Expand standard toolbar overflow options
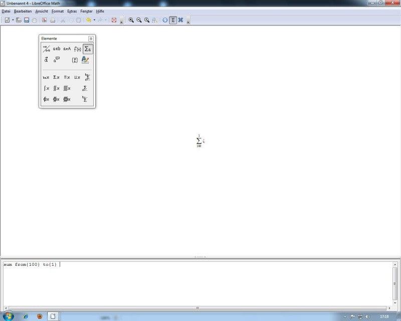Viewport: 401px width, 321px height. pos(121,21)
